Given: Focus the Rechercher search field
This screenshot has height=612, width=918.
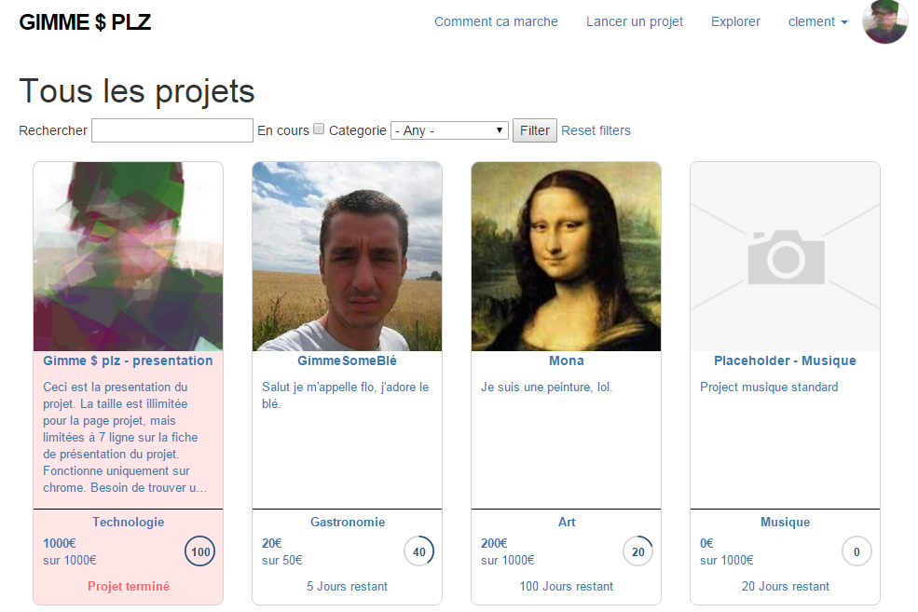Looking at the screenshot, I should pos(172,130).
